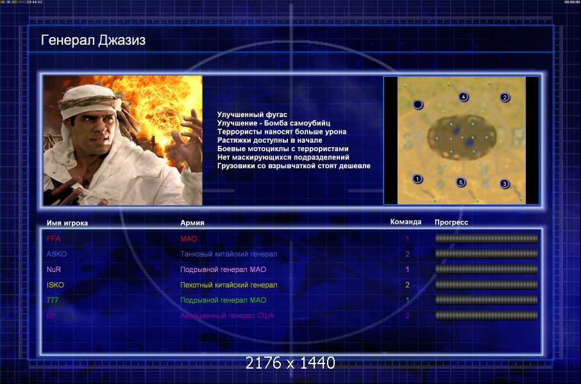Select player name "ASKO"

56,254
